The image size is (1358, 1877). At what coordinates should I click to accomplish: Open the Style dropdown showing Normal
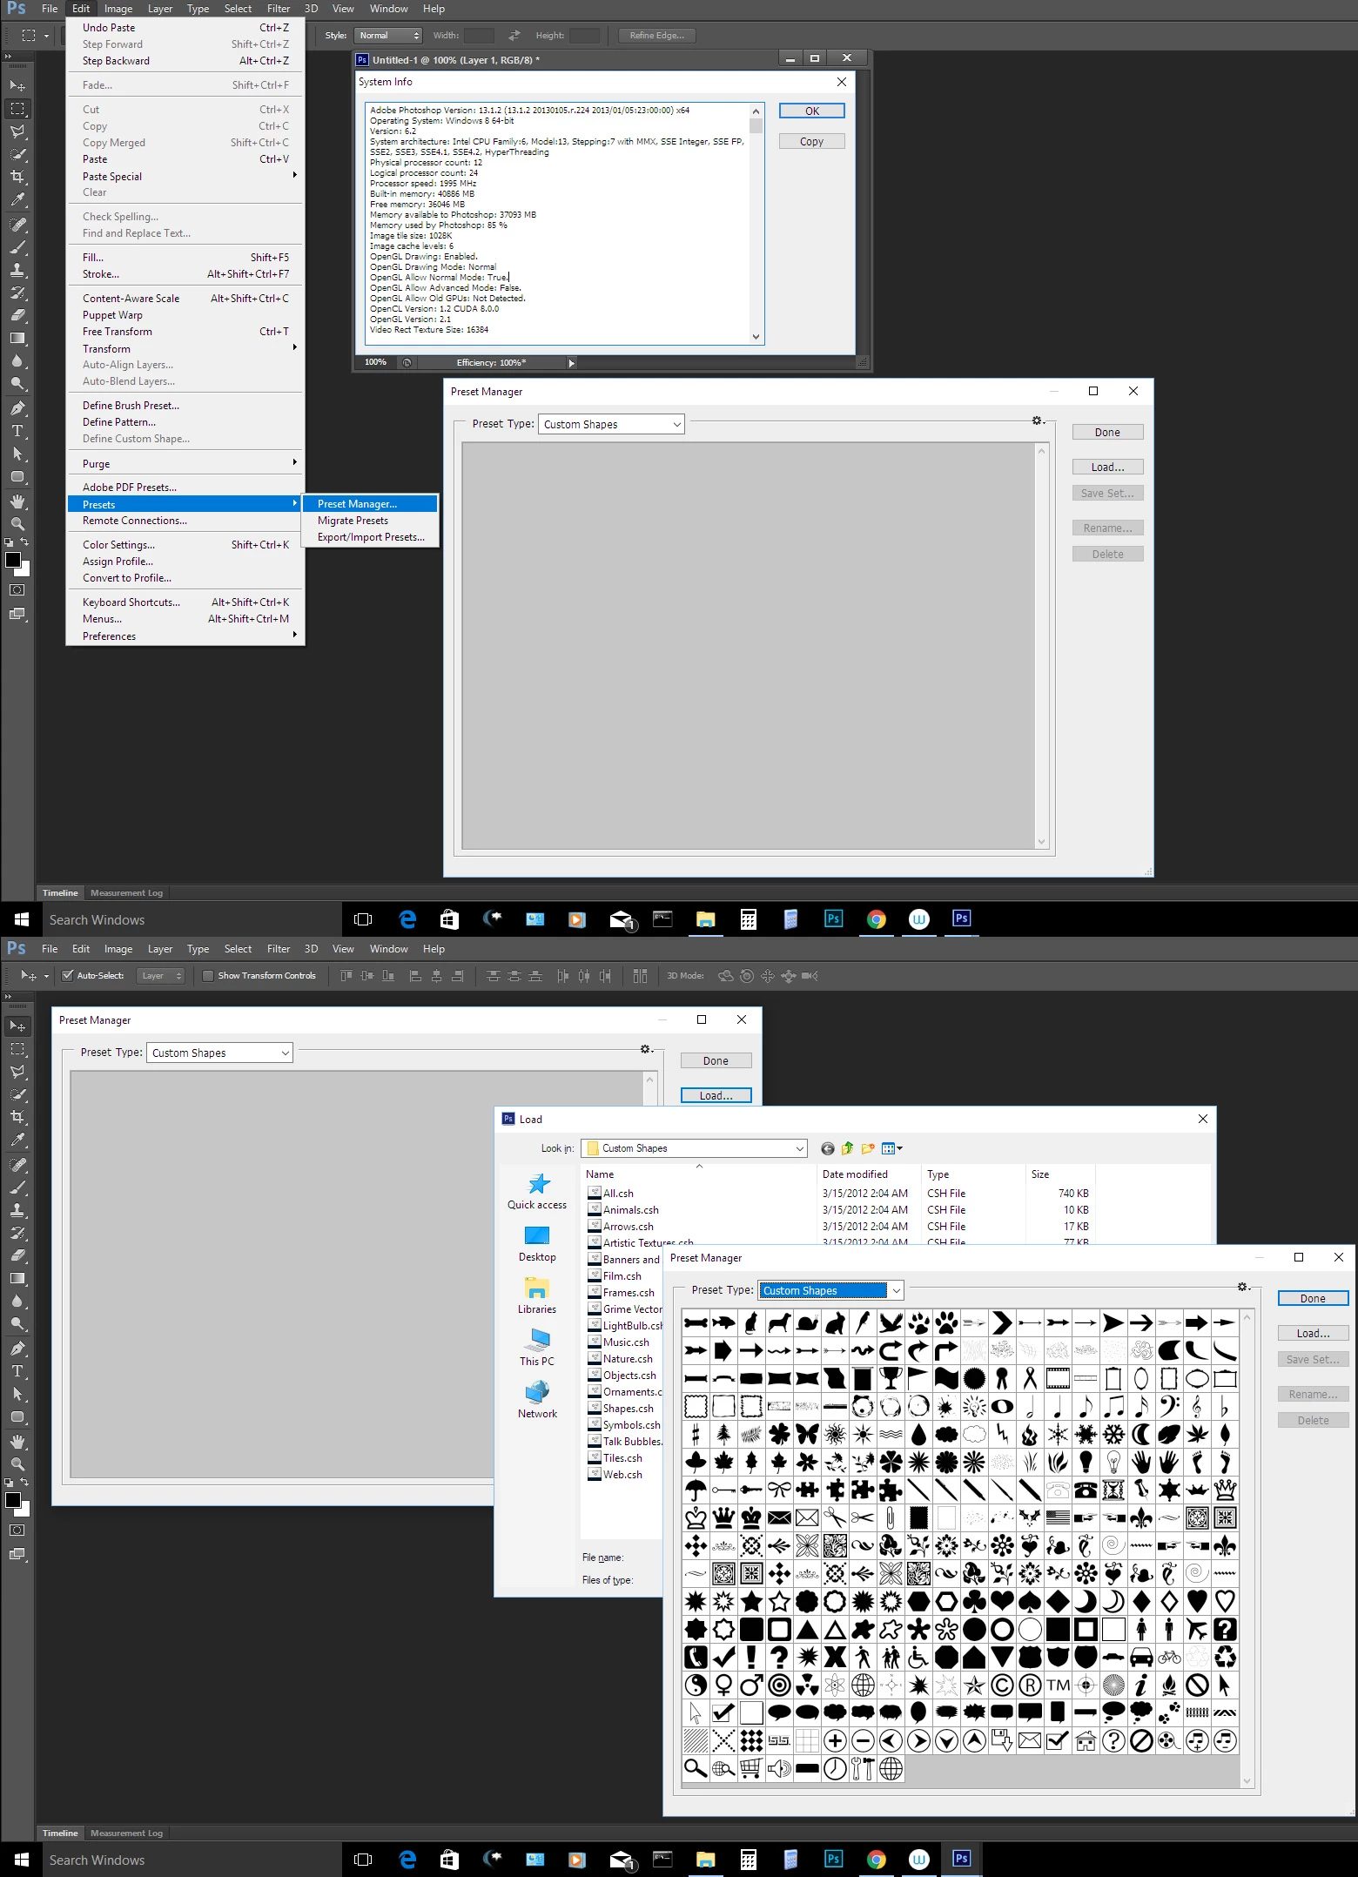(x=388, y=36)
